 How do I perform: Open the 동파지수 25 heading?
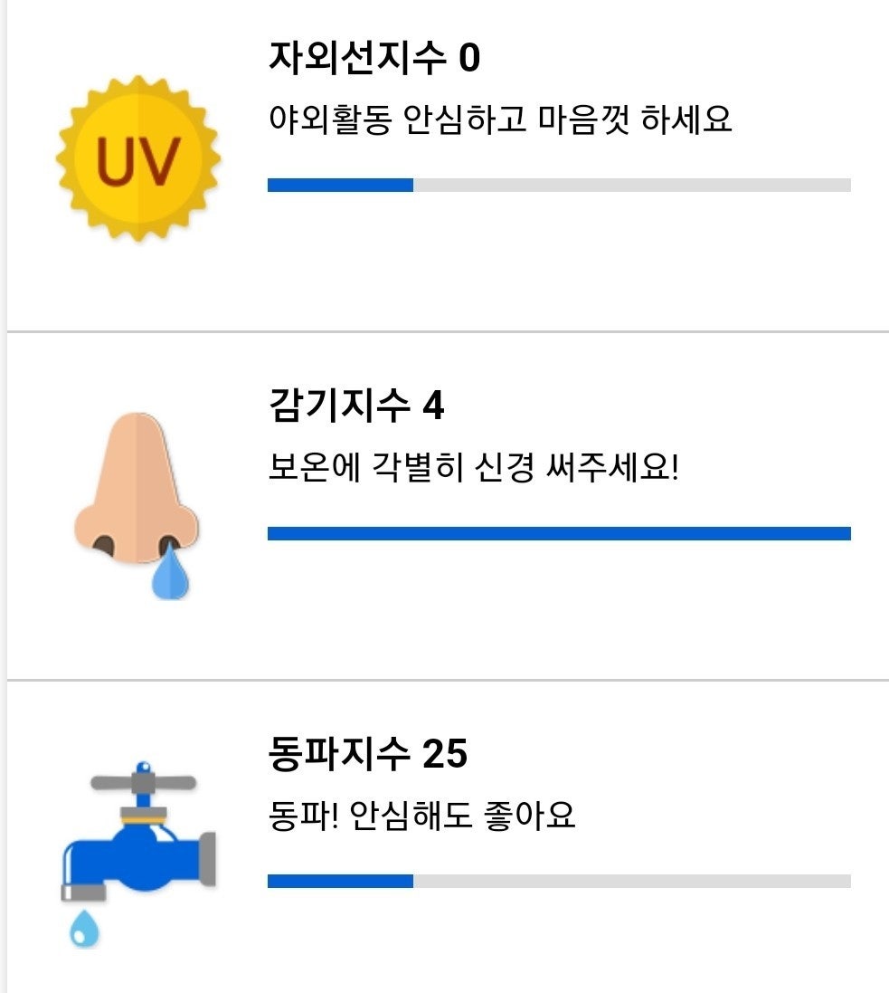click(368, 754)
